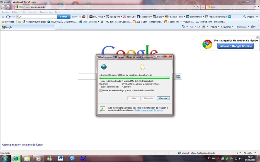Open the 4shared.com favorite link
This screenshot has width=260, height=162.
coord(210,22)
